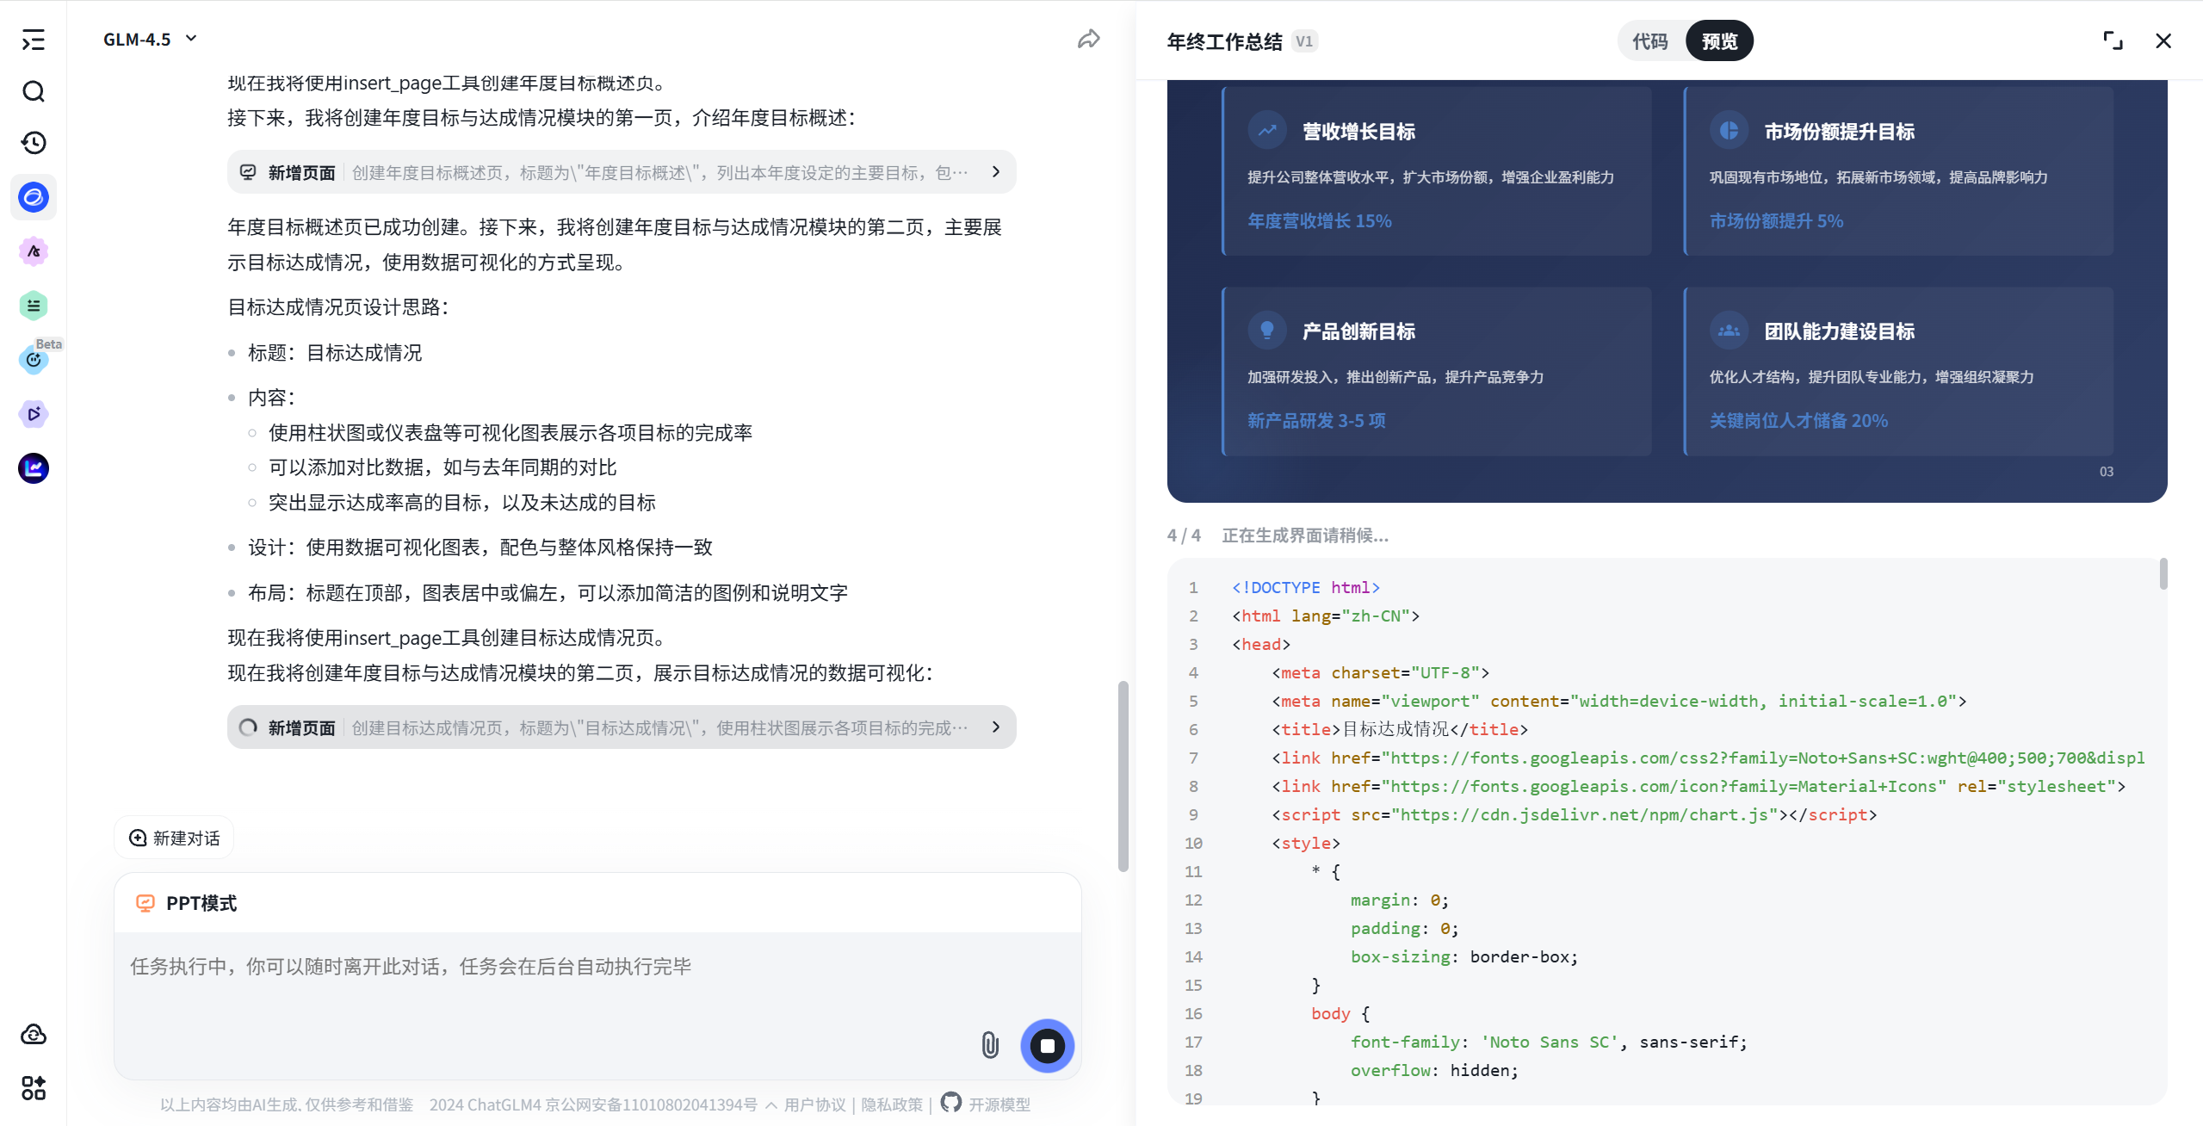2203x1126 pixels.
Task: Open the 隐私政策 link
Action: click(891, 1104)
